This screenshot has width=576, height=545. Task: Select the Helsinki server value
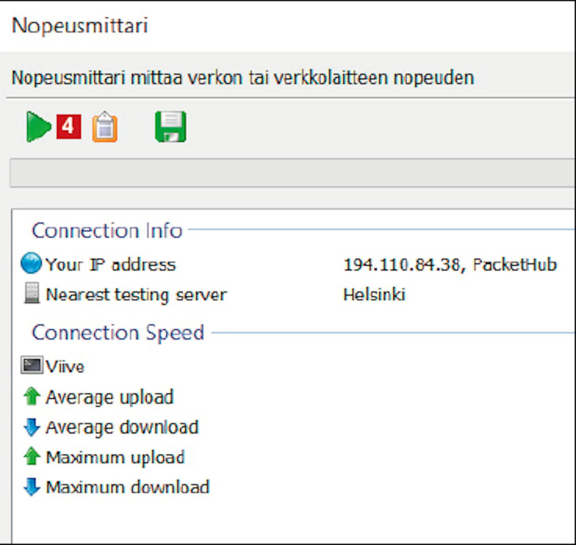(374, 294)
